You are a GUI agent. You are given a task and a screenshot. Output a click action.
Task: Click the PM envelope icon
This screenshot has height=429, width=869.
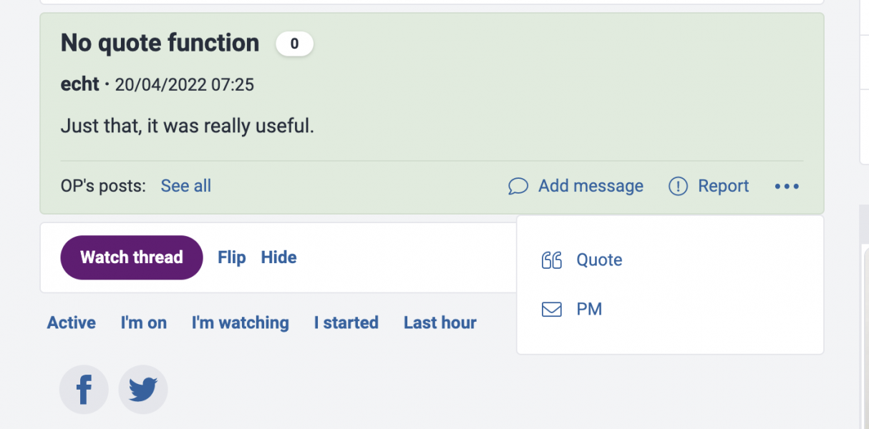[551, 309]
